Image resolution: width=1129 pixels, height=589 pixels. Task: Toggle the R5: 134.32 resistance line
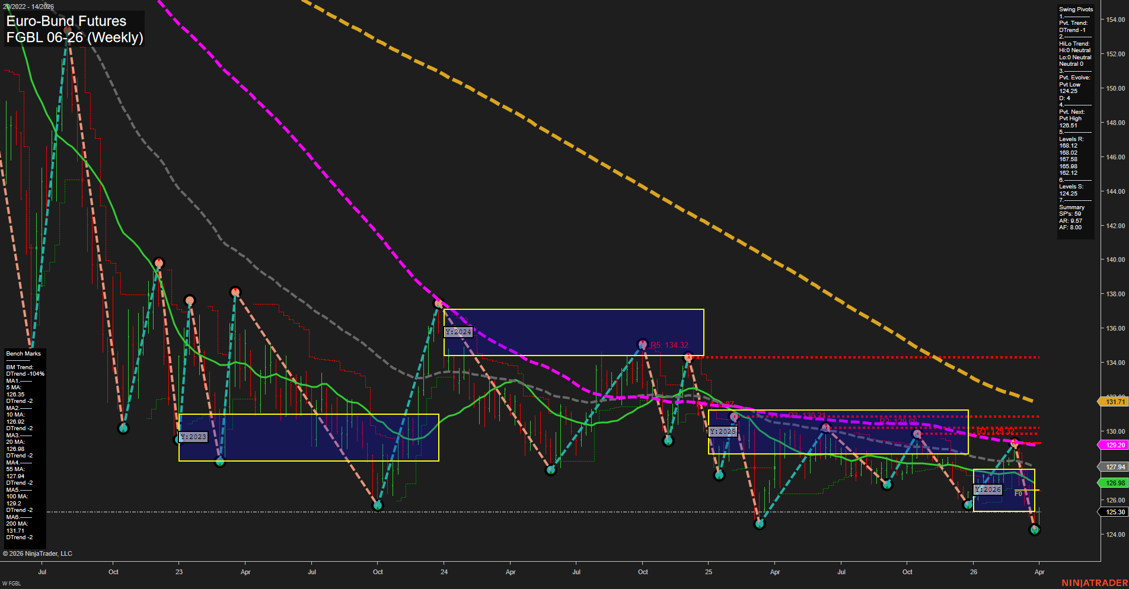point(669,344)
